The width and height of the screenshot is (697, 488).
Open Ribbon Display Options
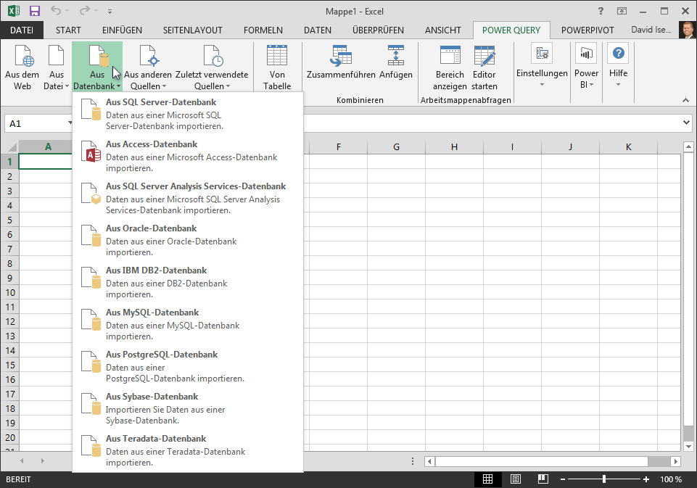[x=622, y=11]
